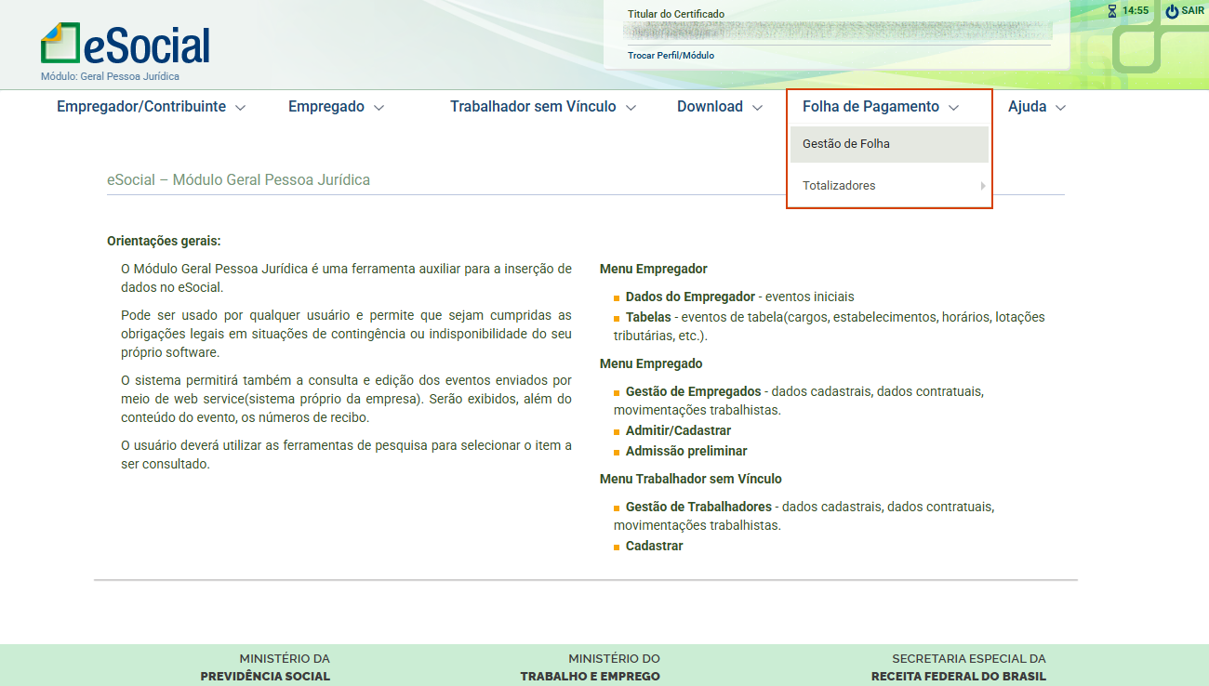This screenshot has height=686, width=1209.
Task: Open Dados do Empregador link
Action: coord(690,297)
